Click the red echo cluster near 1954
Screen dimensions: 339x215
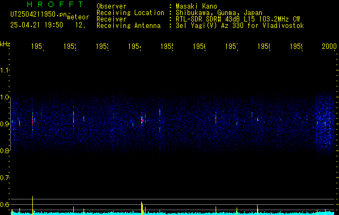(142, 120)
